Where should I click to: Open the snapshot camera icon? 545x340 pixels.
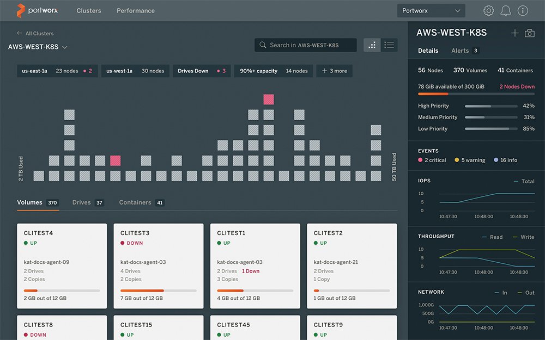[529, 33]
